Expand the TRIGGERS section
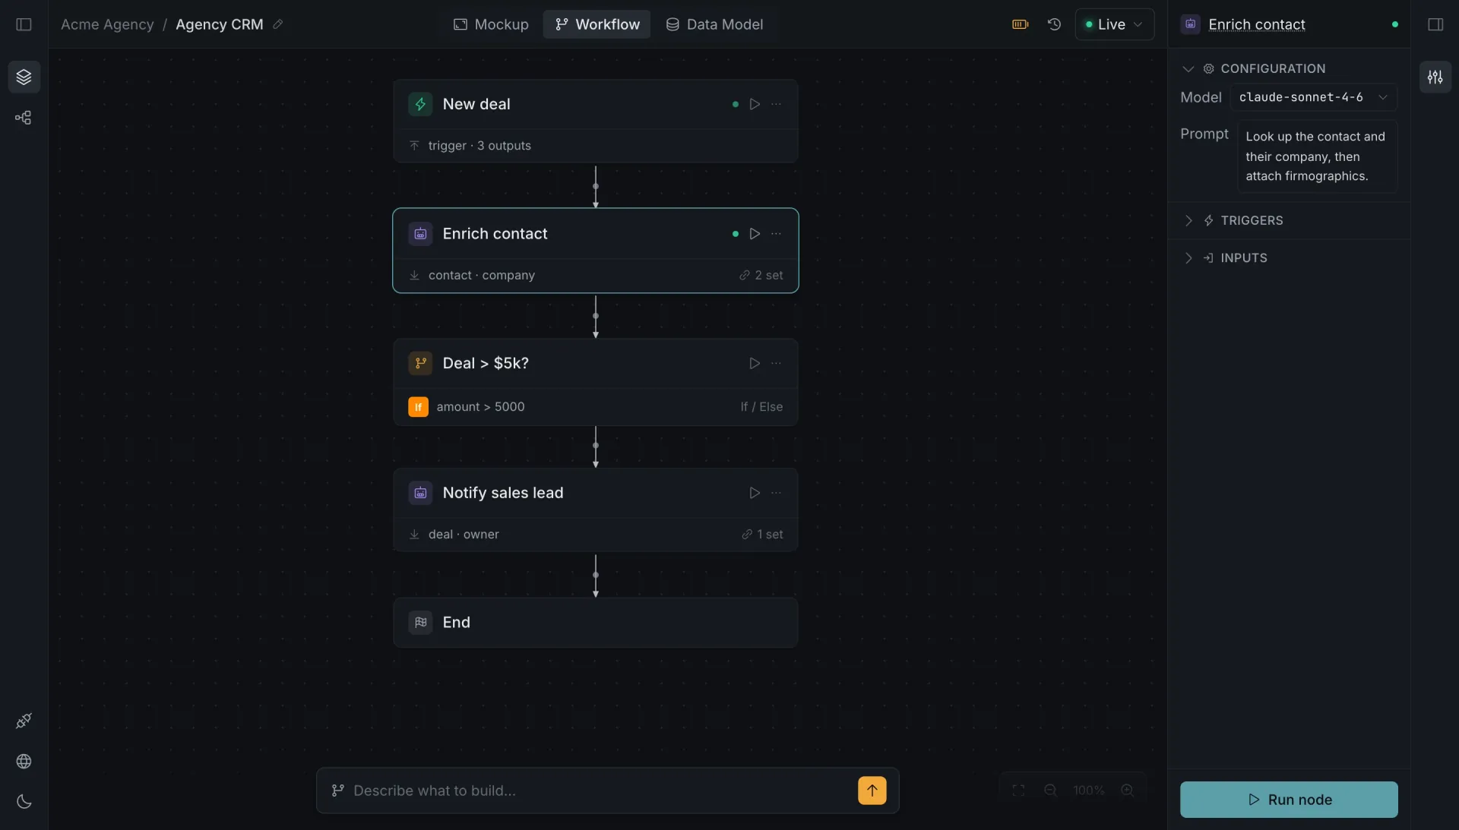This screenshot has width=1459, height=830. [1188, 220]
